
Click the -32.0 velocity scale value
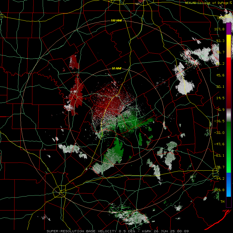(219, 133)
